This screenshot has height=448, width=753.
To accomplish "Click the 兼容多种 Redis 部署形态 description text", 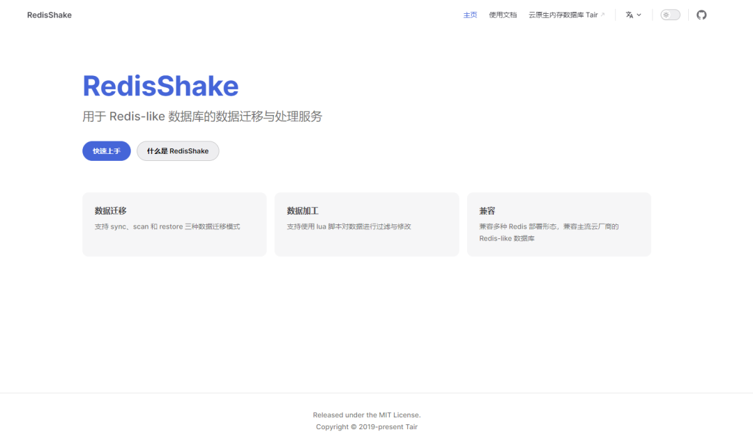I will [x=549, y=232].
